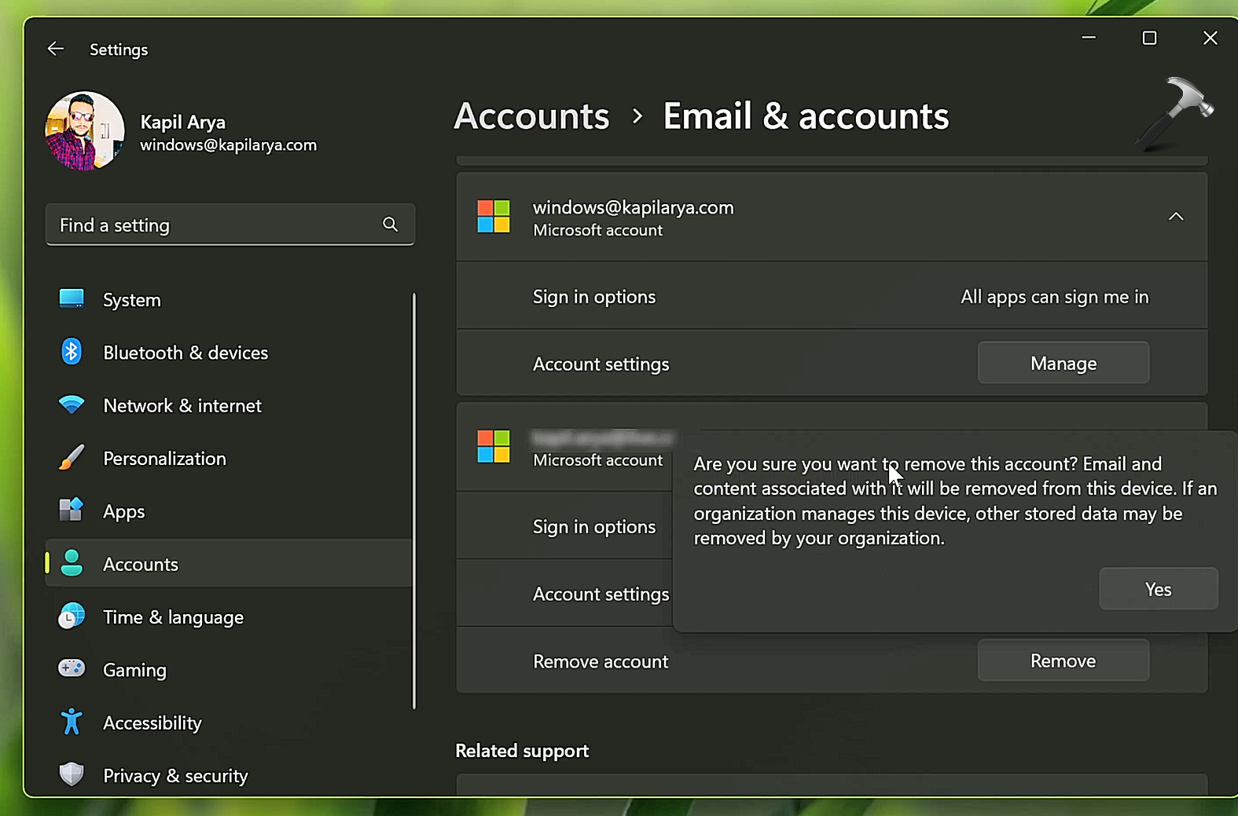
Task: Click the Network & internet wifi icon
Action: tap(72, 405)
